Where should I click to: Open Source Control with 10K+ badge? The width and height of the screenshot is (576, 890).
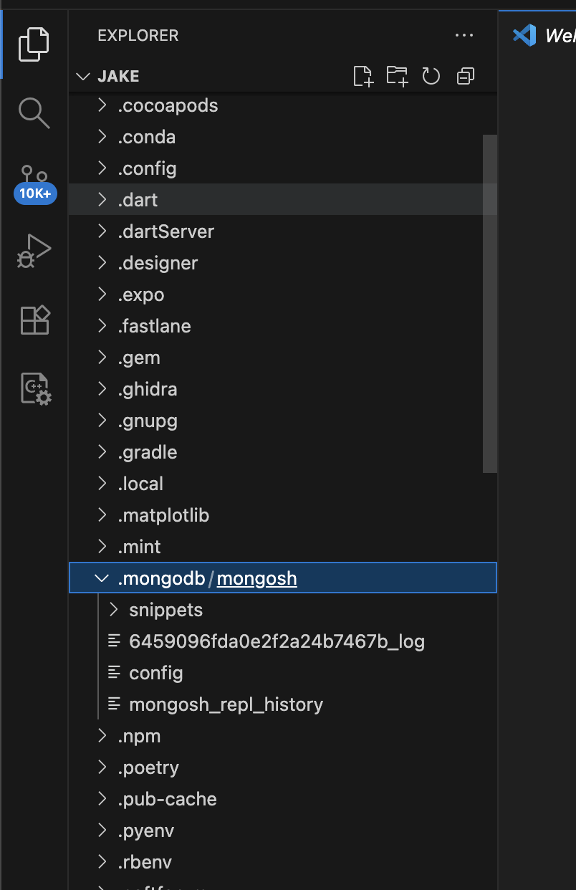click(x=34, y=184)
